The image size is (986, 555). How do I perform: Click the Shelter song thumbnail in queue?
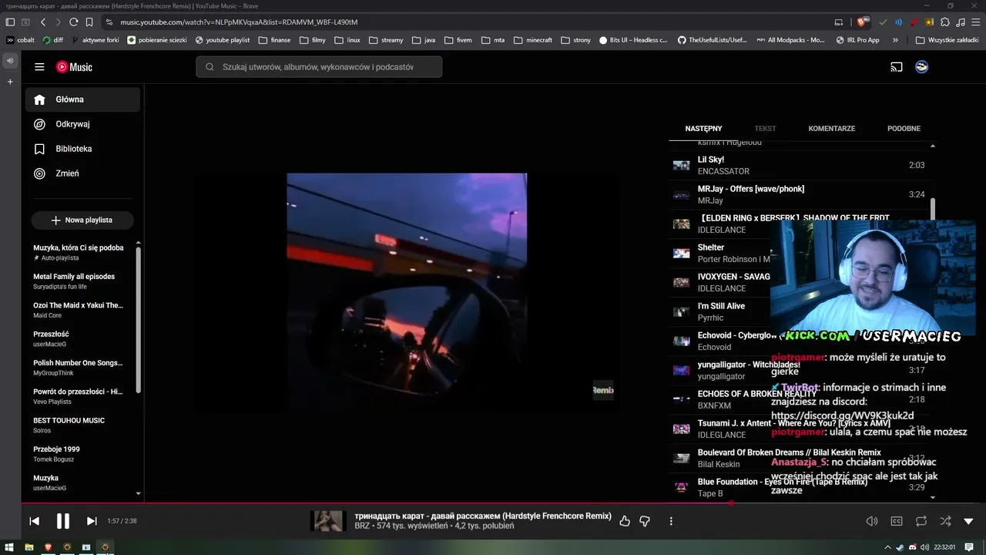[x=681, y=254]
